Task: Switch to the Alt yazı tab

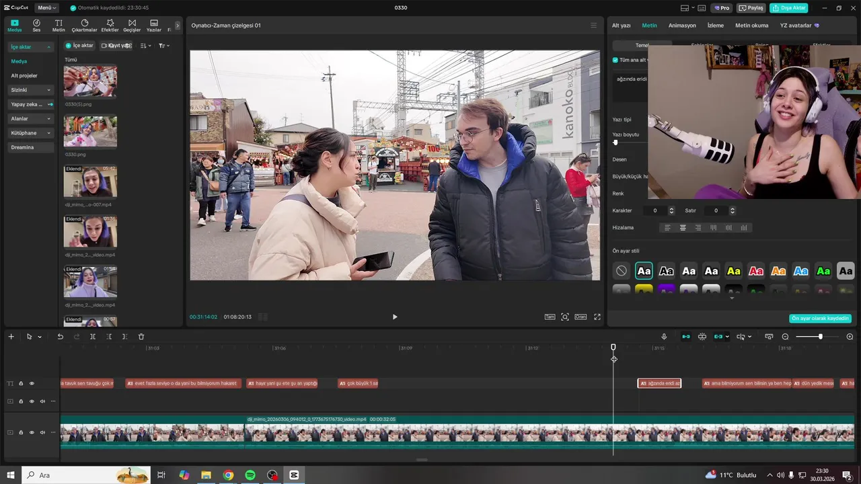Action: click(x=621, y=26)
